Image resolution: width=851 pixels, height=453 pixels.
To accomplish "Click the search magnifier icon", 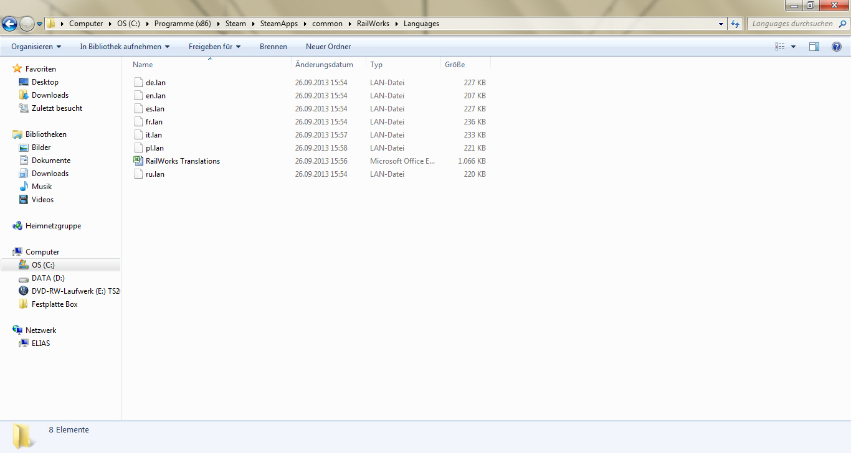I will coord(841,24).
